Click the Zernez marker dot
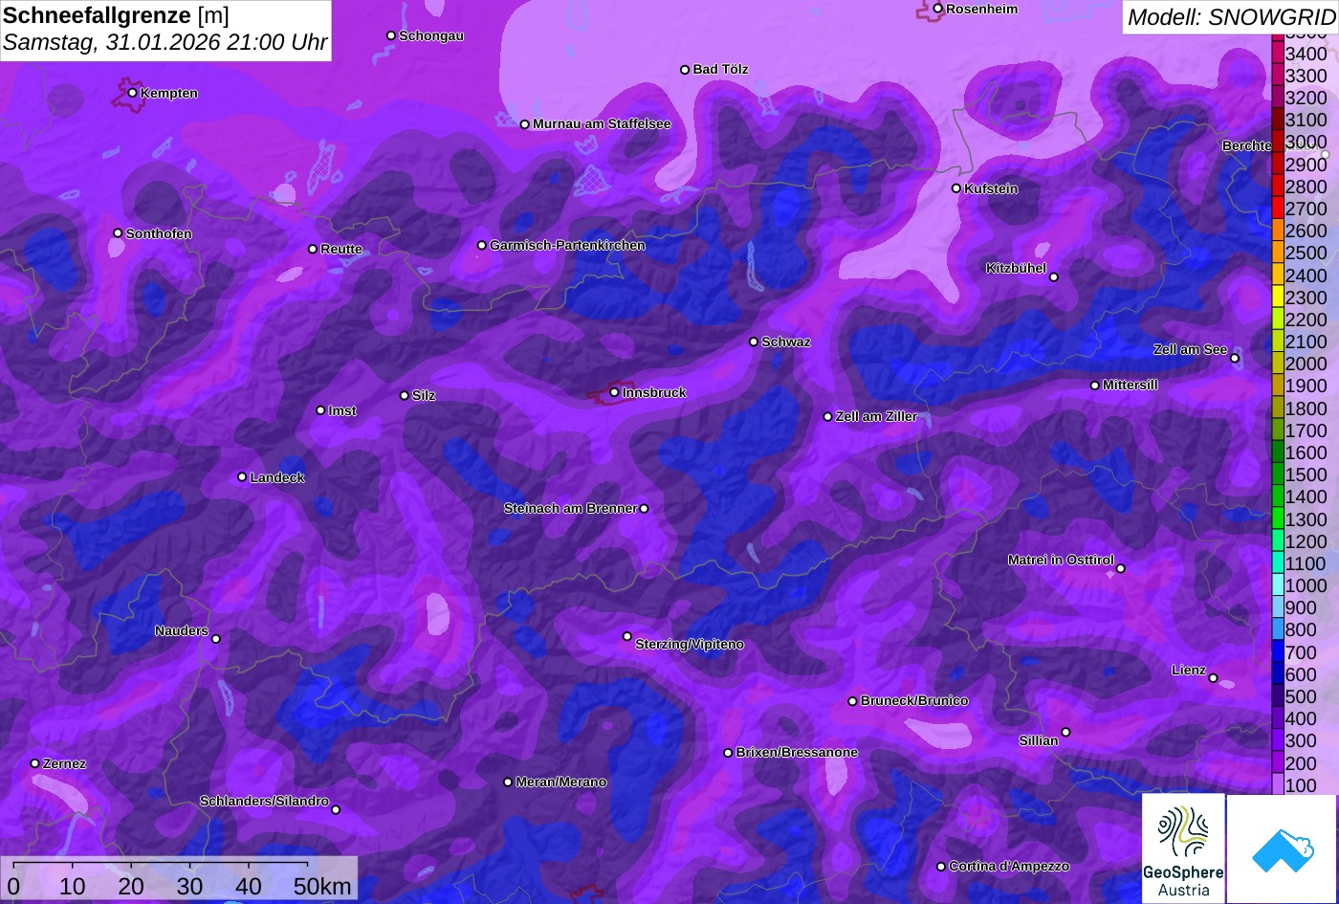This screenshot has height=904, width=1339. coord(34,763)
